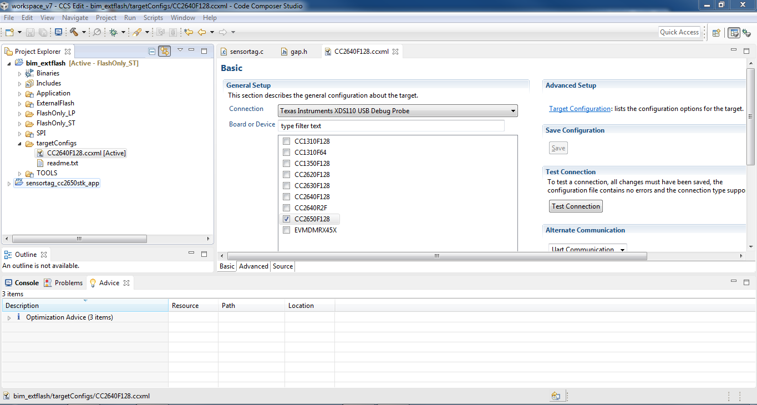The image size is (757, 405).
Task: Minimize the Outline panel
Action: coord(191,254)
